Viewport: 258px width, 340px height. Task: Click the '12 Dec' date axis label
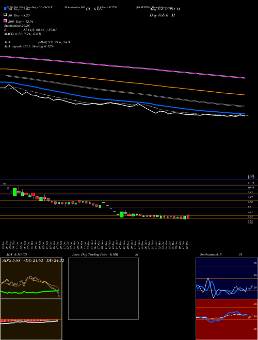(186, 245)
